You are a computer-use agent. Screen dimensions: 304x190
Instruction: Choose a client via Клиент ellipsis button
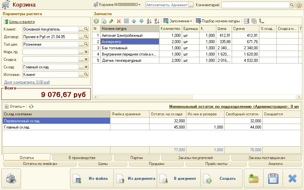[81, 29]
